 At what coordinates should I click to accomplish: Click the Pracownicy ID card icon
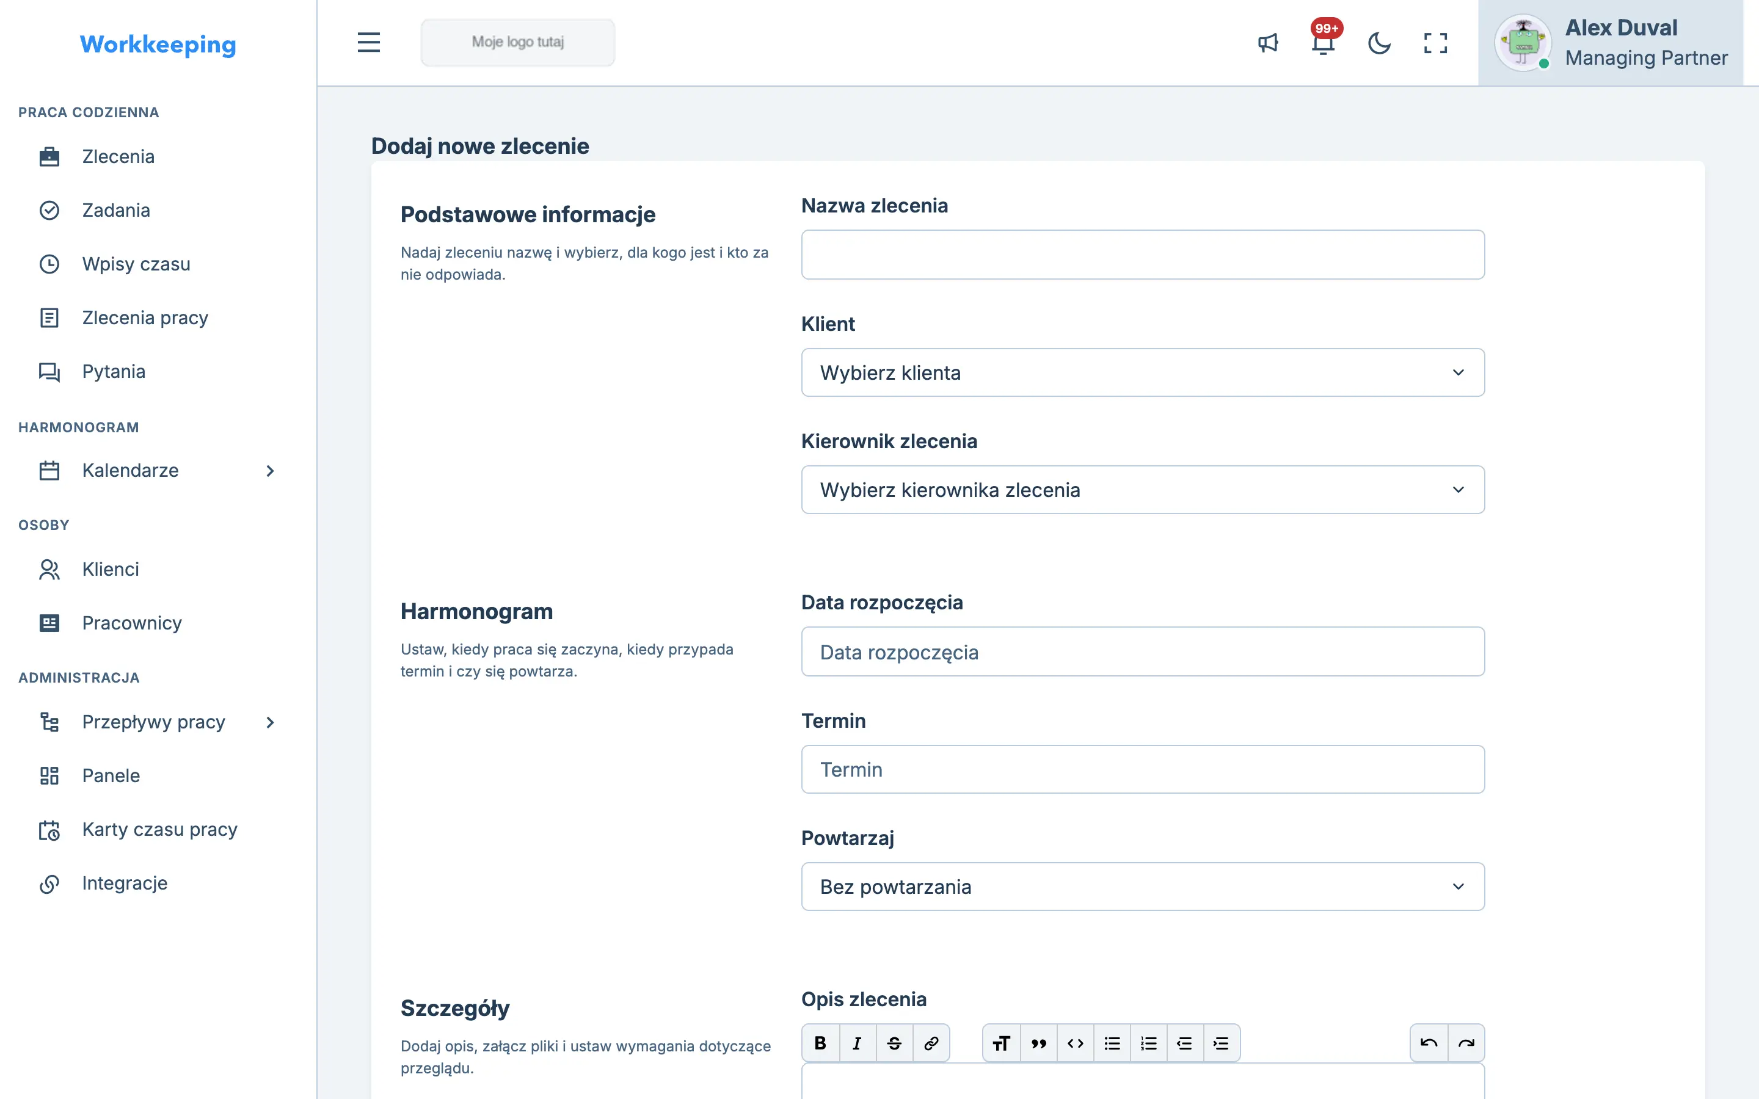pyautogui.click(x=49, y=623)
